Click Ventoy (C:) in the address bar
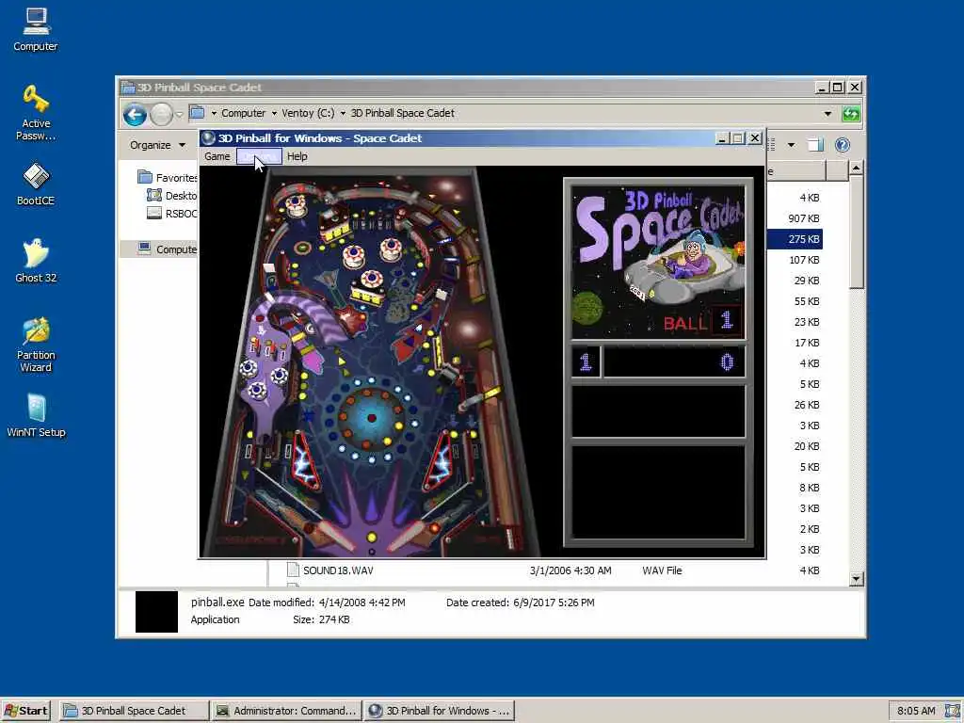 click(308, 114)
